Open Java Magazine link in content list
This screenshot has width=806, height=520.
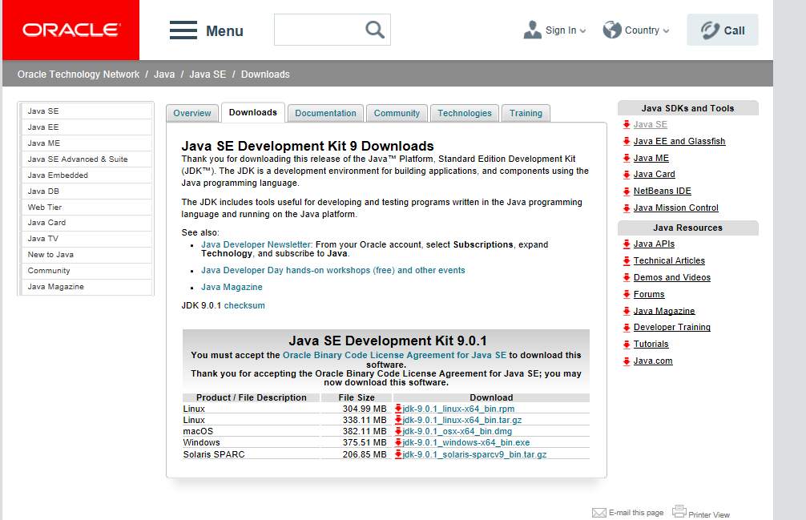click(x=232, y=287)
